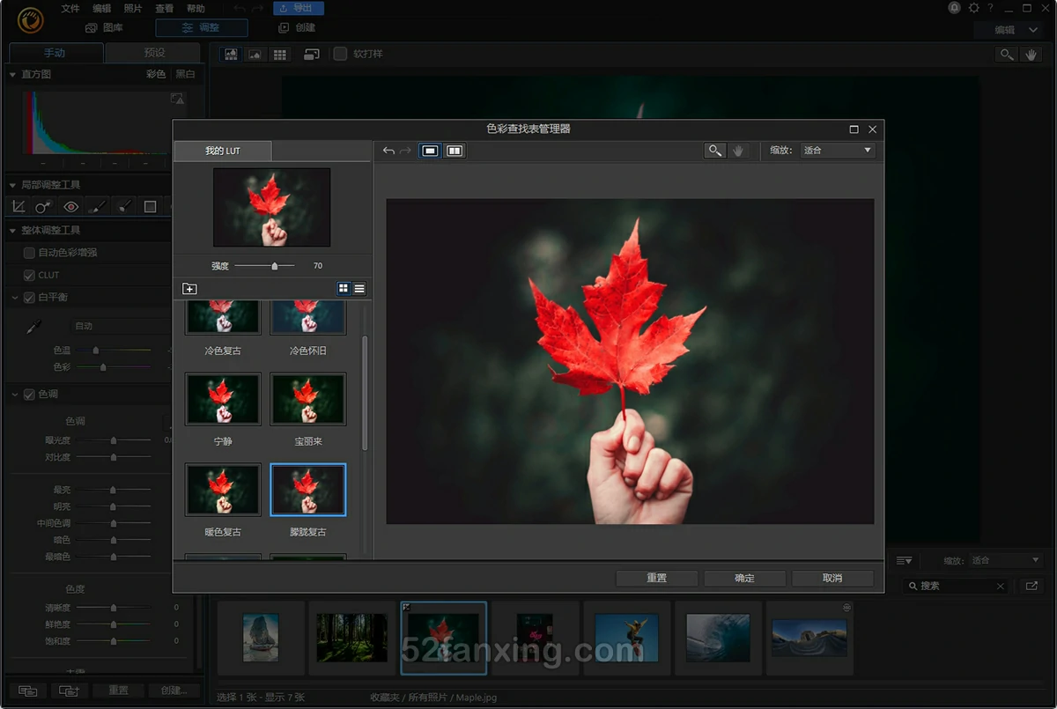The height and width of the screenshot is (709, 1057).
Task: Enable soft proofing checkbox
Action: pyautogui.click(x=340, y=54)
